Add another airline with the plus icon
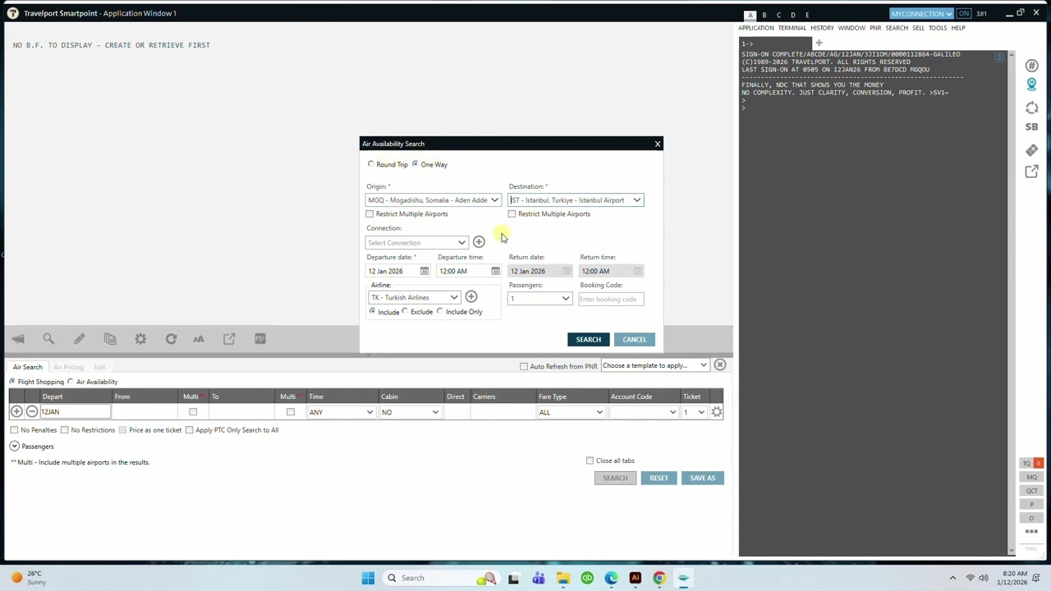Image resolution: width=1051 pixels, height=591 pixels. click(x=471, y=296)
